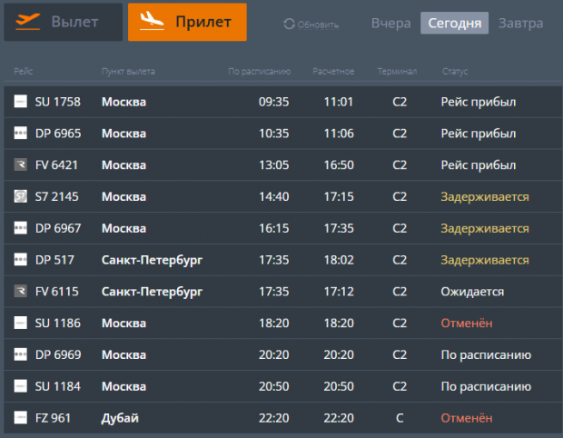Click the По расписанию column header

pos(259,70)
